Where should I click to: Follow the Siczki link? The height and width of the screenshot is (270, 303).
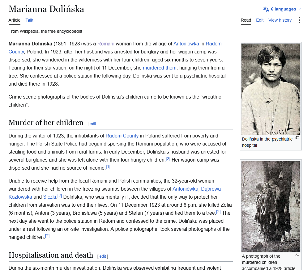49,197
